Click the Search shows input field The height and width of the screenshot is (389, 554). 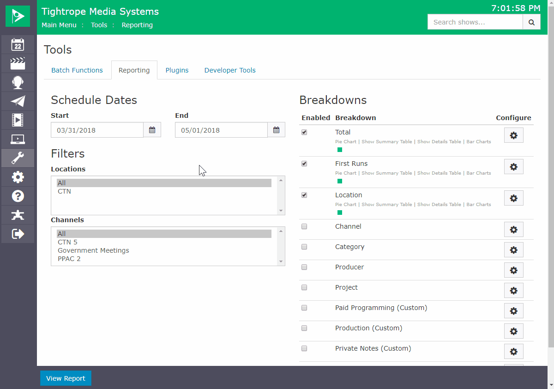coord(475,22)
